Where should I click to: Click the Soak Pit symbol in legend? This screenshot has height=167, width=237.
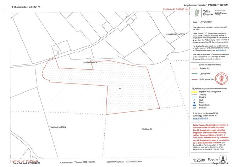(195, 108)
